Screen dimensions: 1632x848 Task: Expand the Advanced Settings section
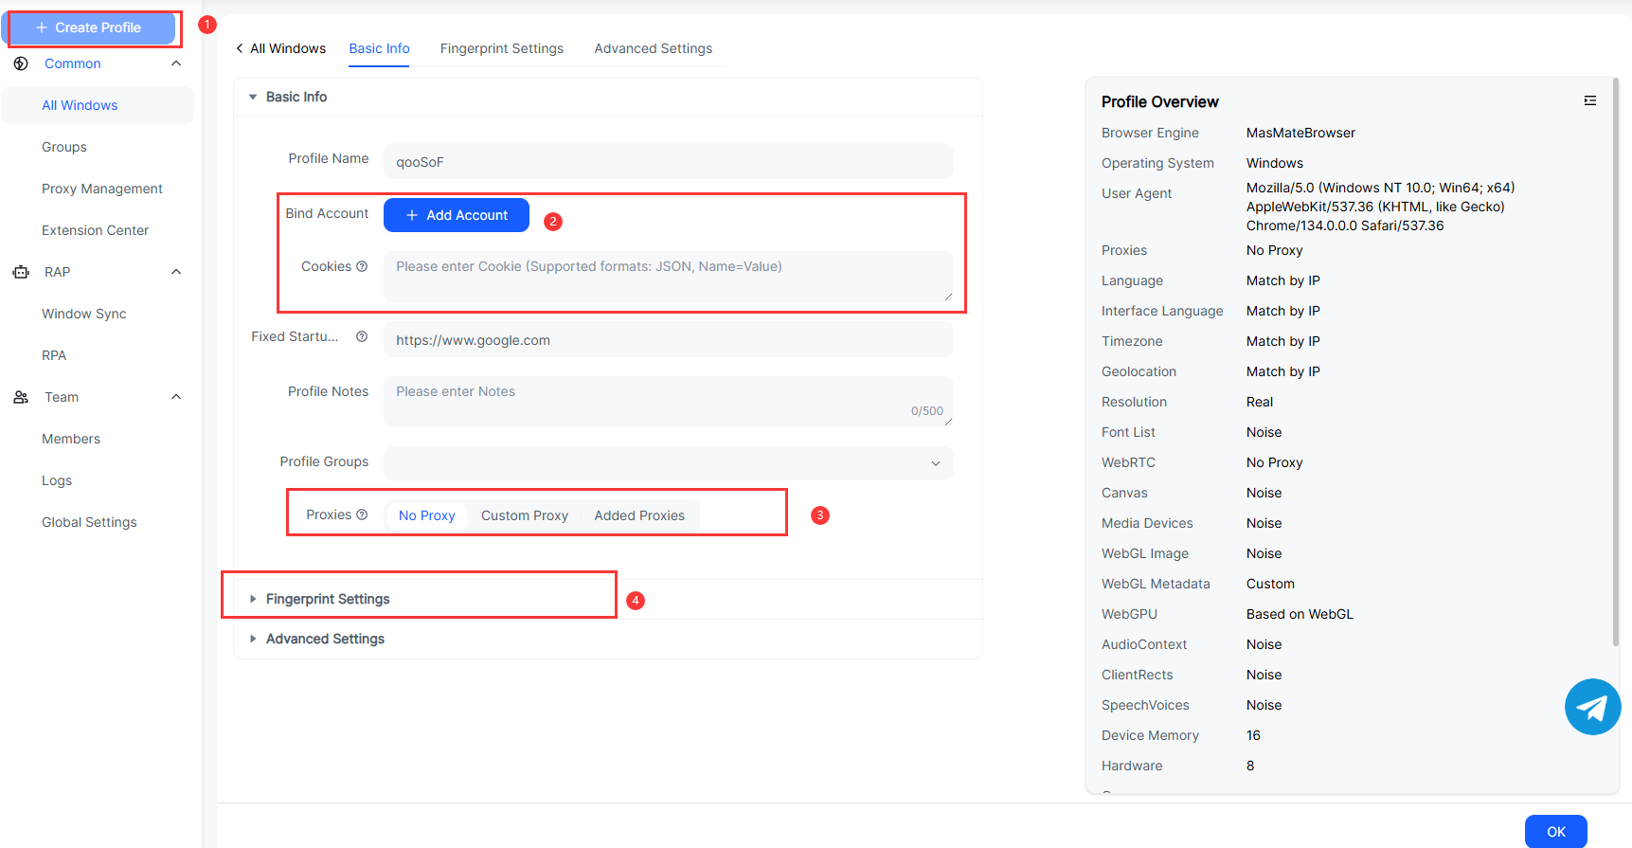[x=324, y=639]
